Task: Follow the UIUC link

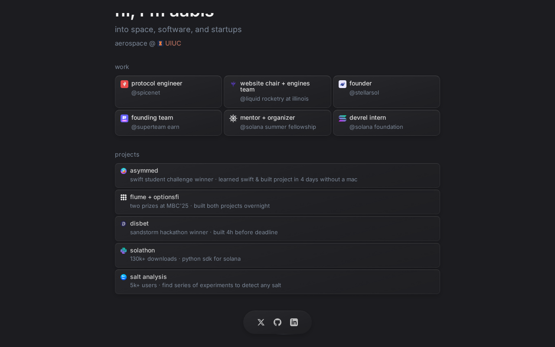Action: point(173,43)
